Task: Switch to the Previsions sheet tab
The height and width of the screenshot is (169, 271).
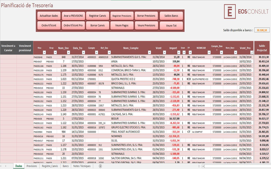Action: tap(32, 166)
